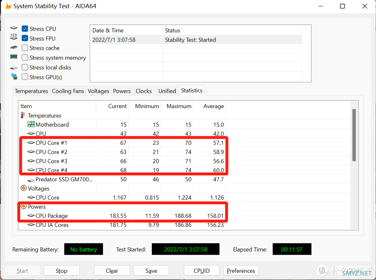Click the CPU Package current value 183.55

pyautogui.click(x=118, y=216)
